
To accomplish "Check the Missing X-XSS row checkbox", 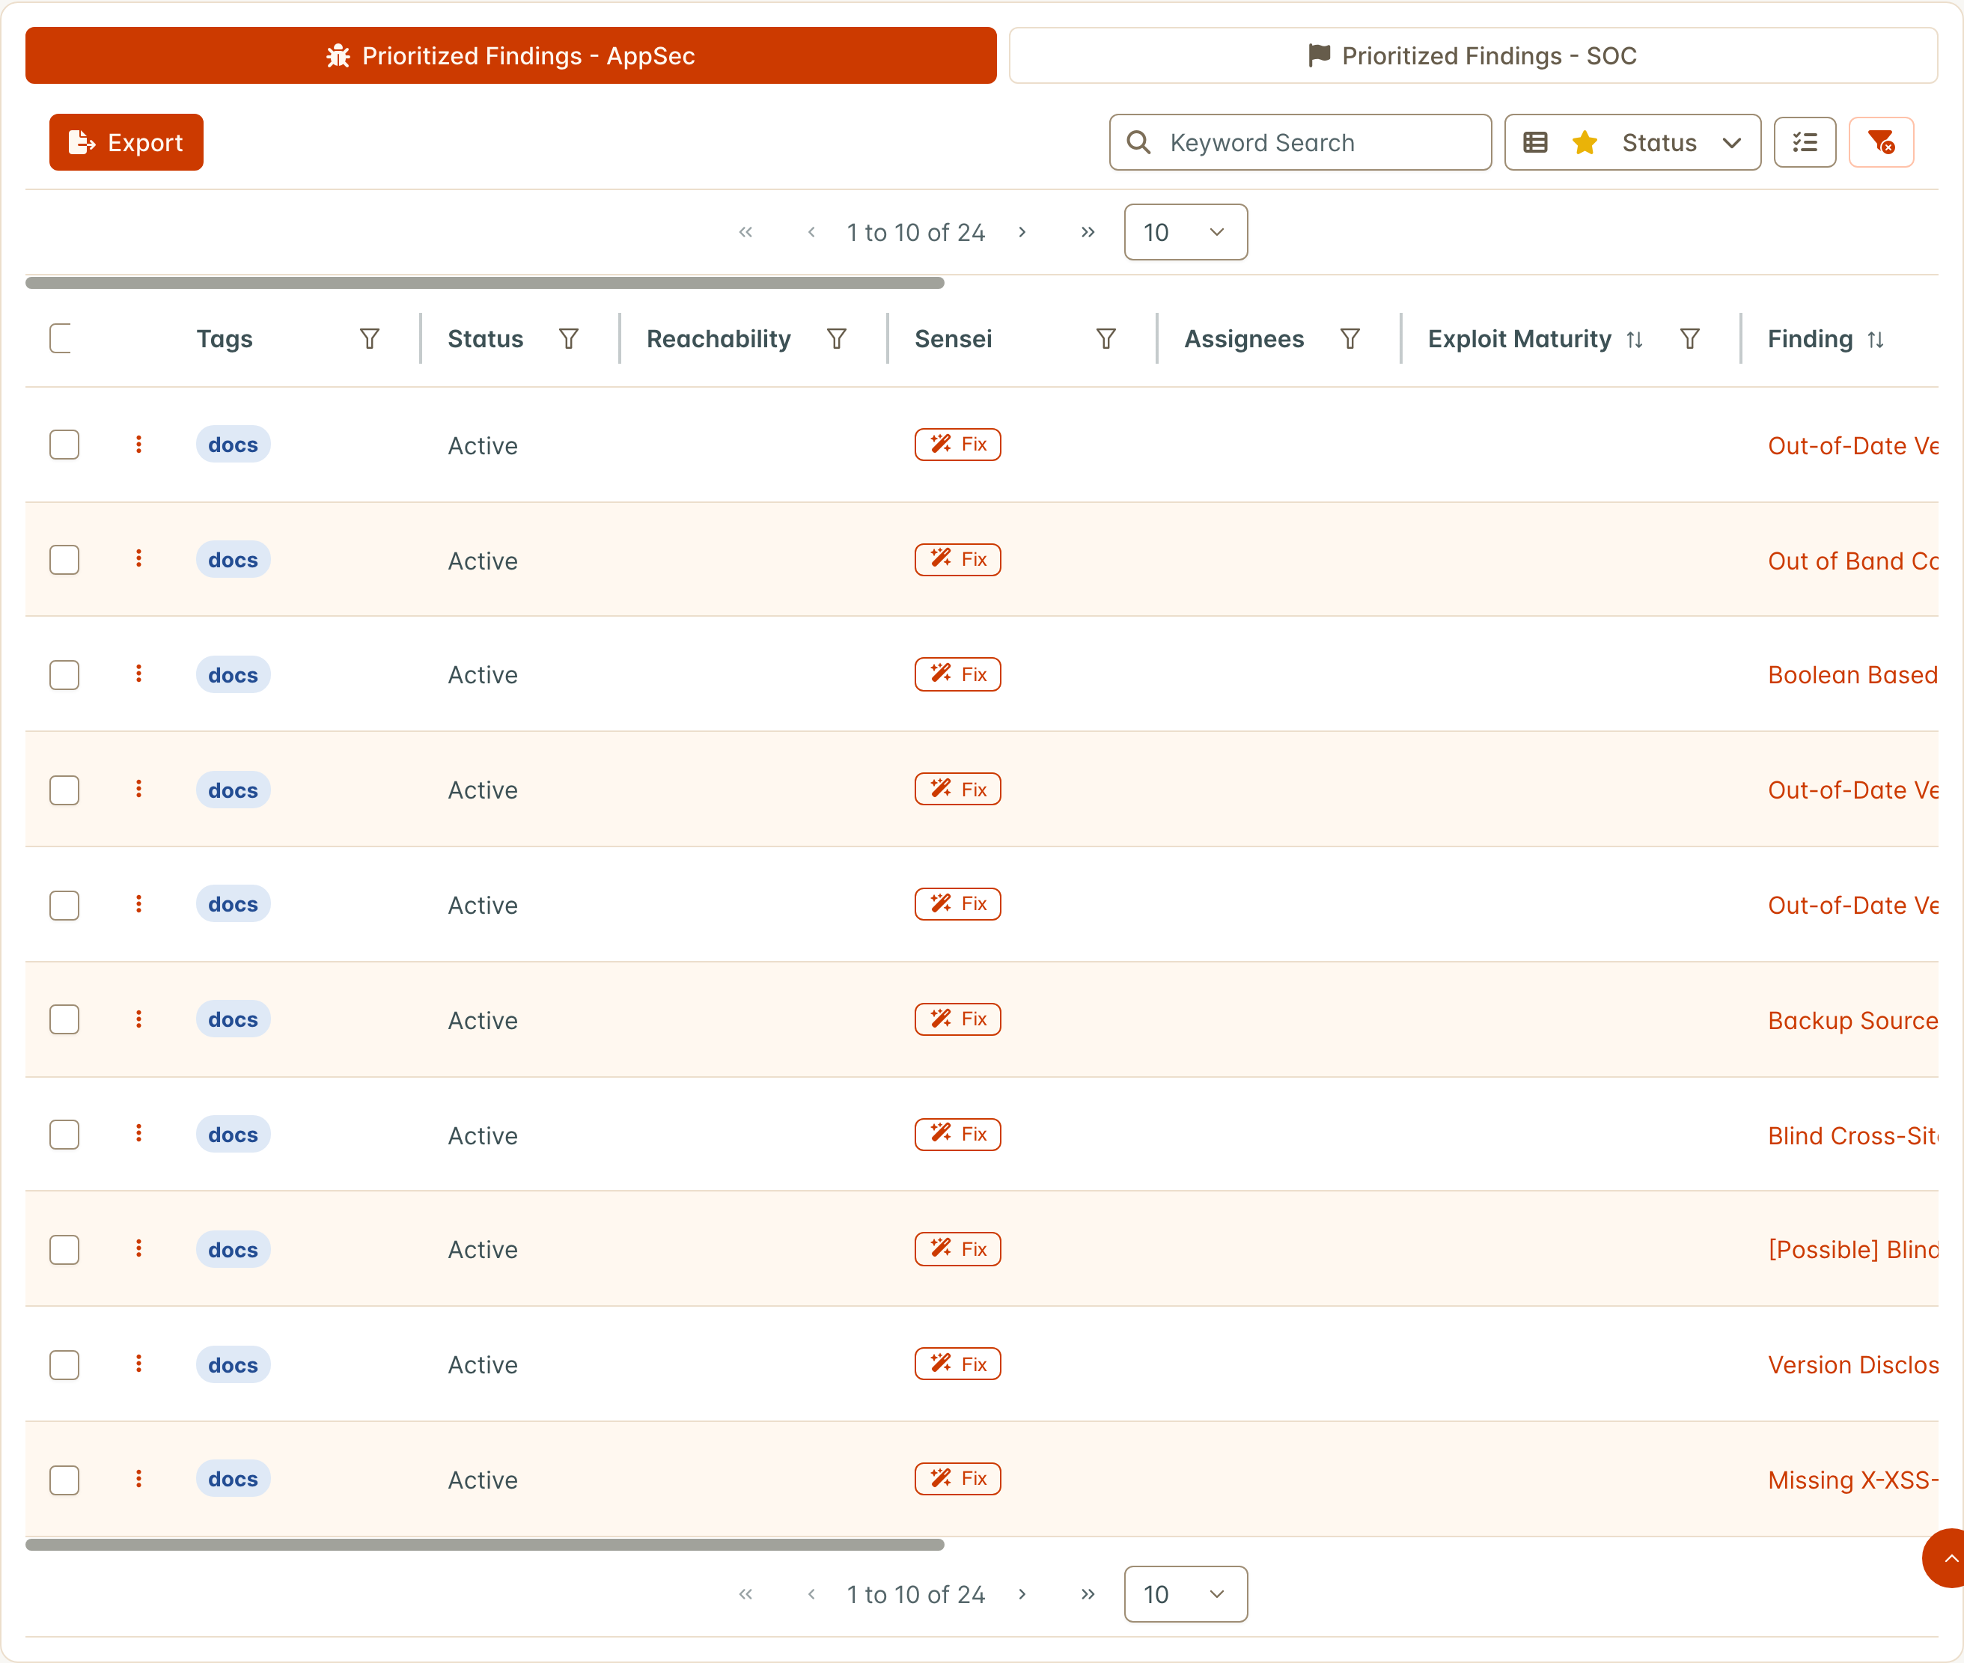I will pos(64,1480).
